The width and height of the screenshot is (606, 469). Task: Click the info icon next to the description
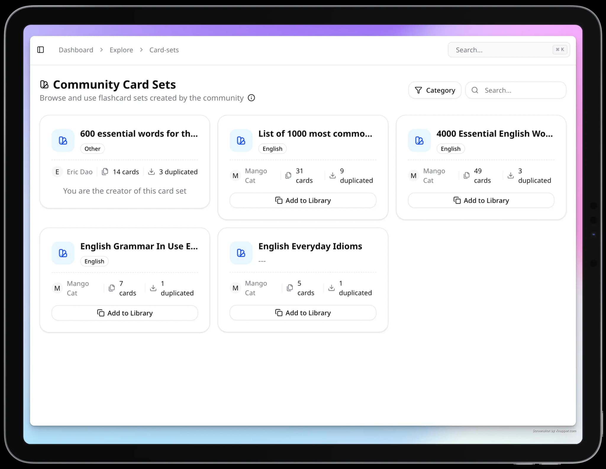pos(251,98)
